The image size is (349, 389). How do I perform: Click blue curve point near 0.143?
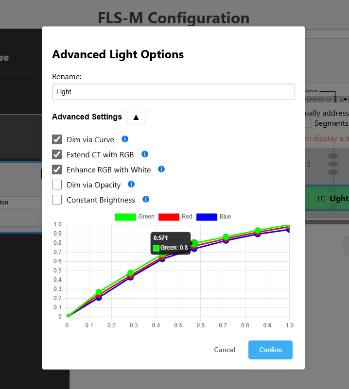tap(99, 299)
